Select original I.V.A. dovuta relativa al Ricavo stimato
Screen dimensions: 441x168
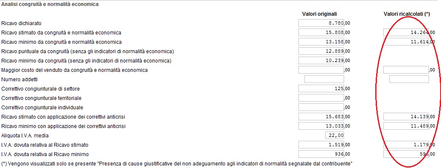pyautogui.click(x=321, y=145)
